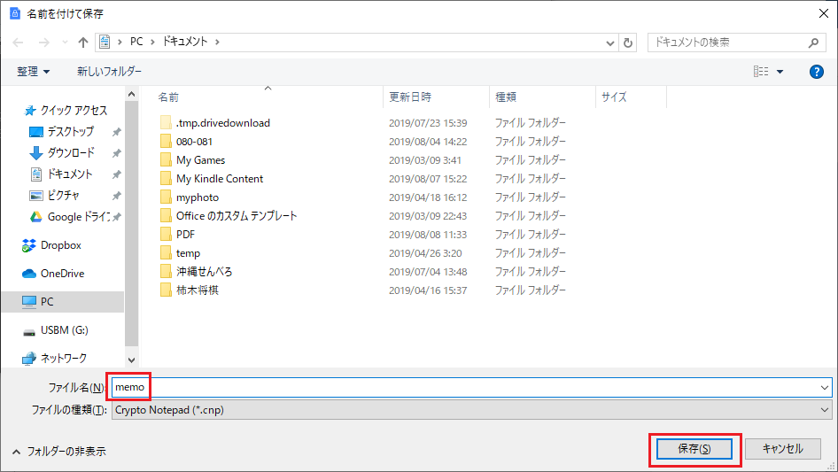
Task: Expand the file name history dropdown
Action: [825, 388]
